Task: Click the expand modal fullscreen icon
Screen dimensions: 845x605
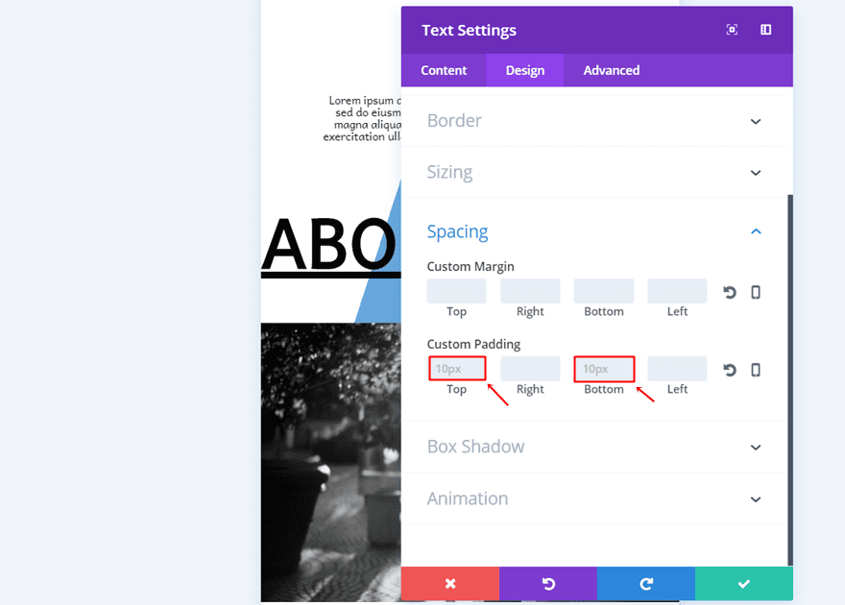Action: tap(732, 30)
